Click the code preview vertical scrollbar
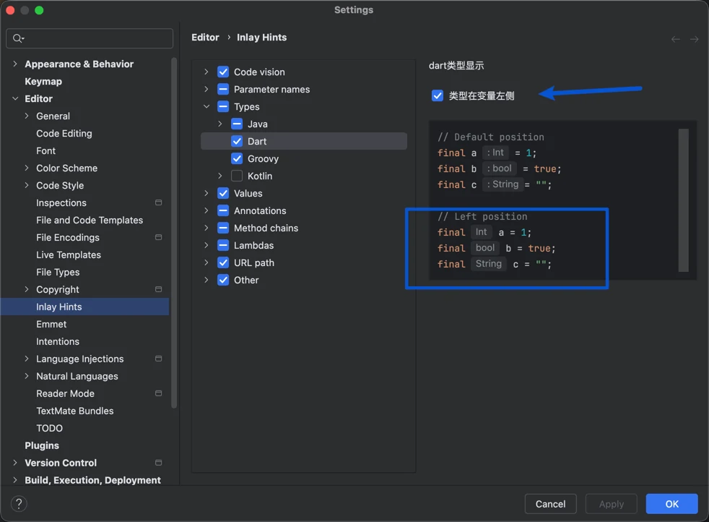This screenshot has height=522, width=709. click(x=683, y=200)
